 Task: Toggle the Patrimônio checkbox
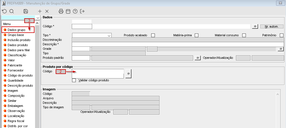pos(282,35)
